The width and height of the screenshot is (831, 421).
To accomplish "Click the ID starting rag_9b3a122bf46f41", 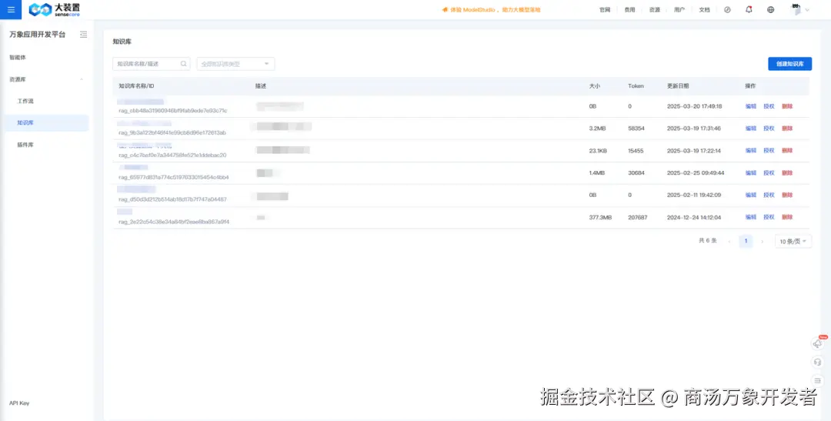I will [x=172, y=133].
